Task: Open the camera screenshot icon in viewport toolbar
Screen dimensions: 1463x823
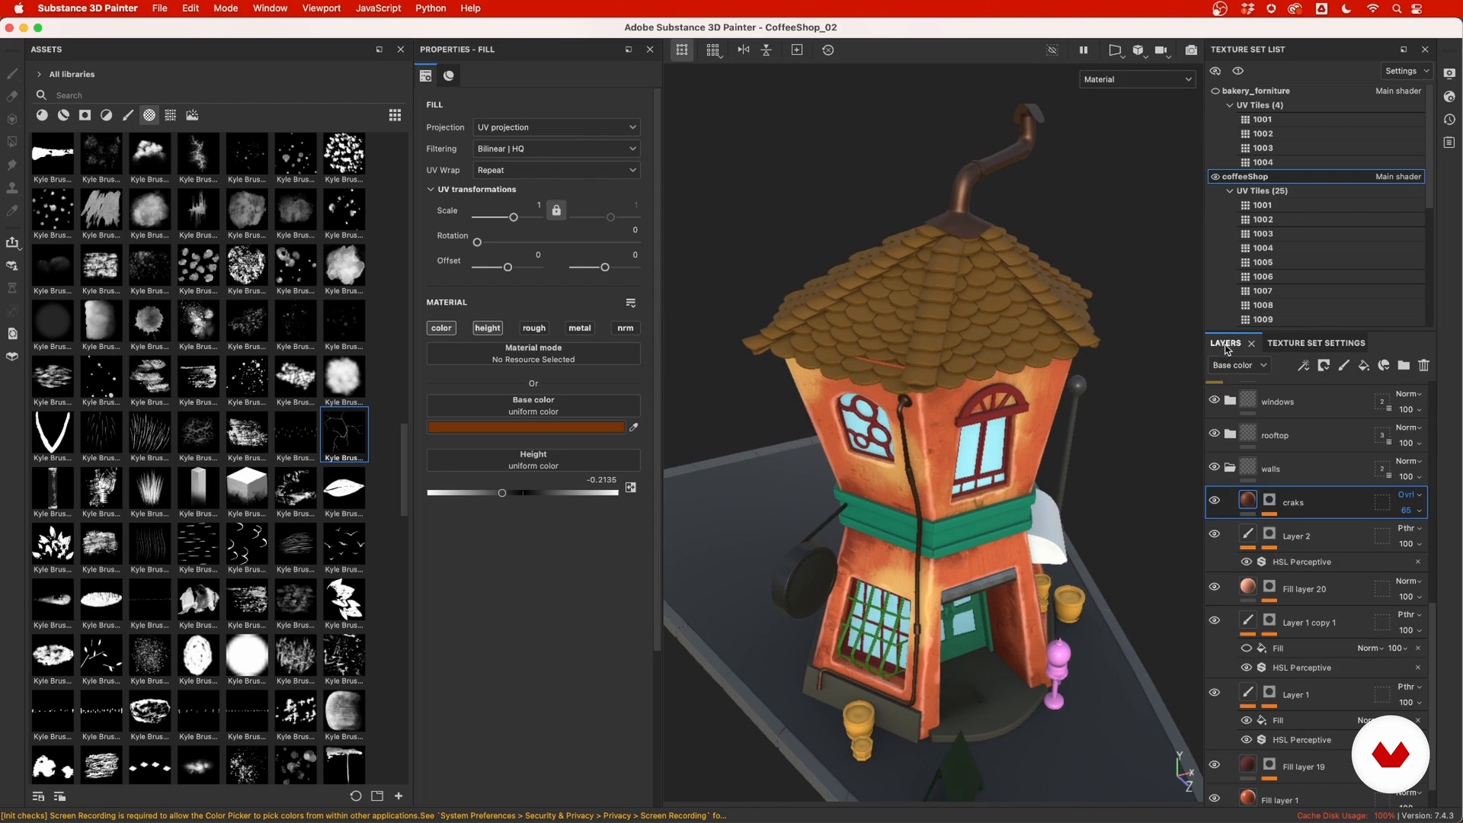Action: coord(1191,50)
